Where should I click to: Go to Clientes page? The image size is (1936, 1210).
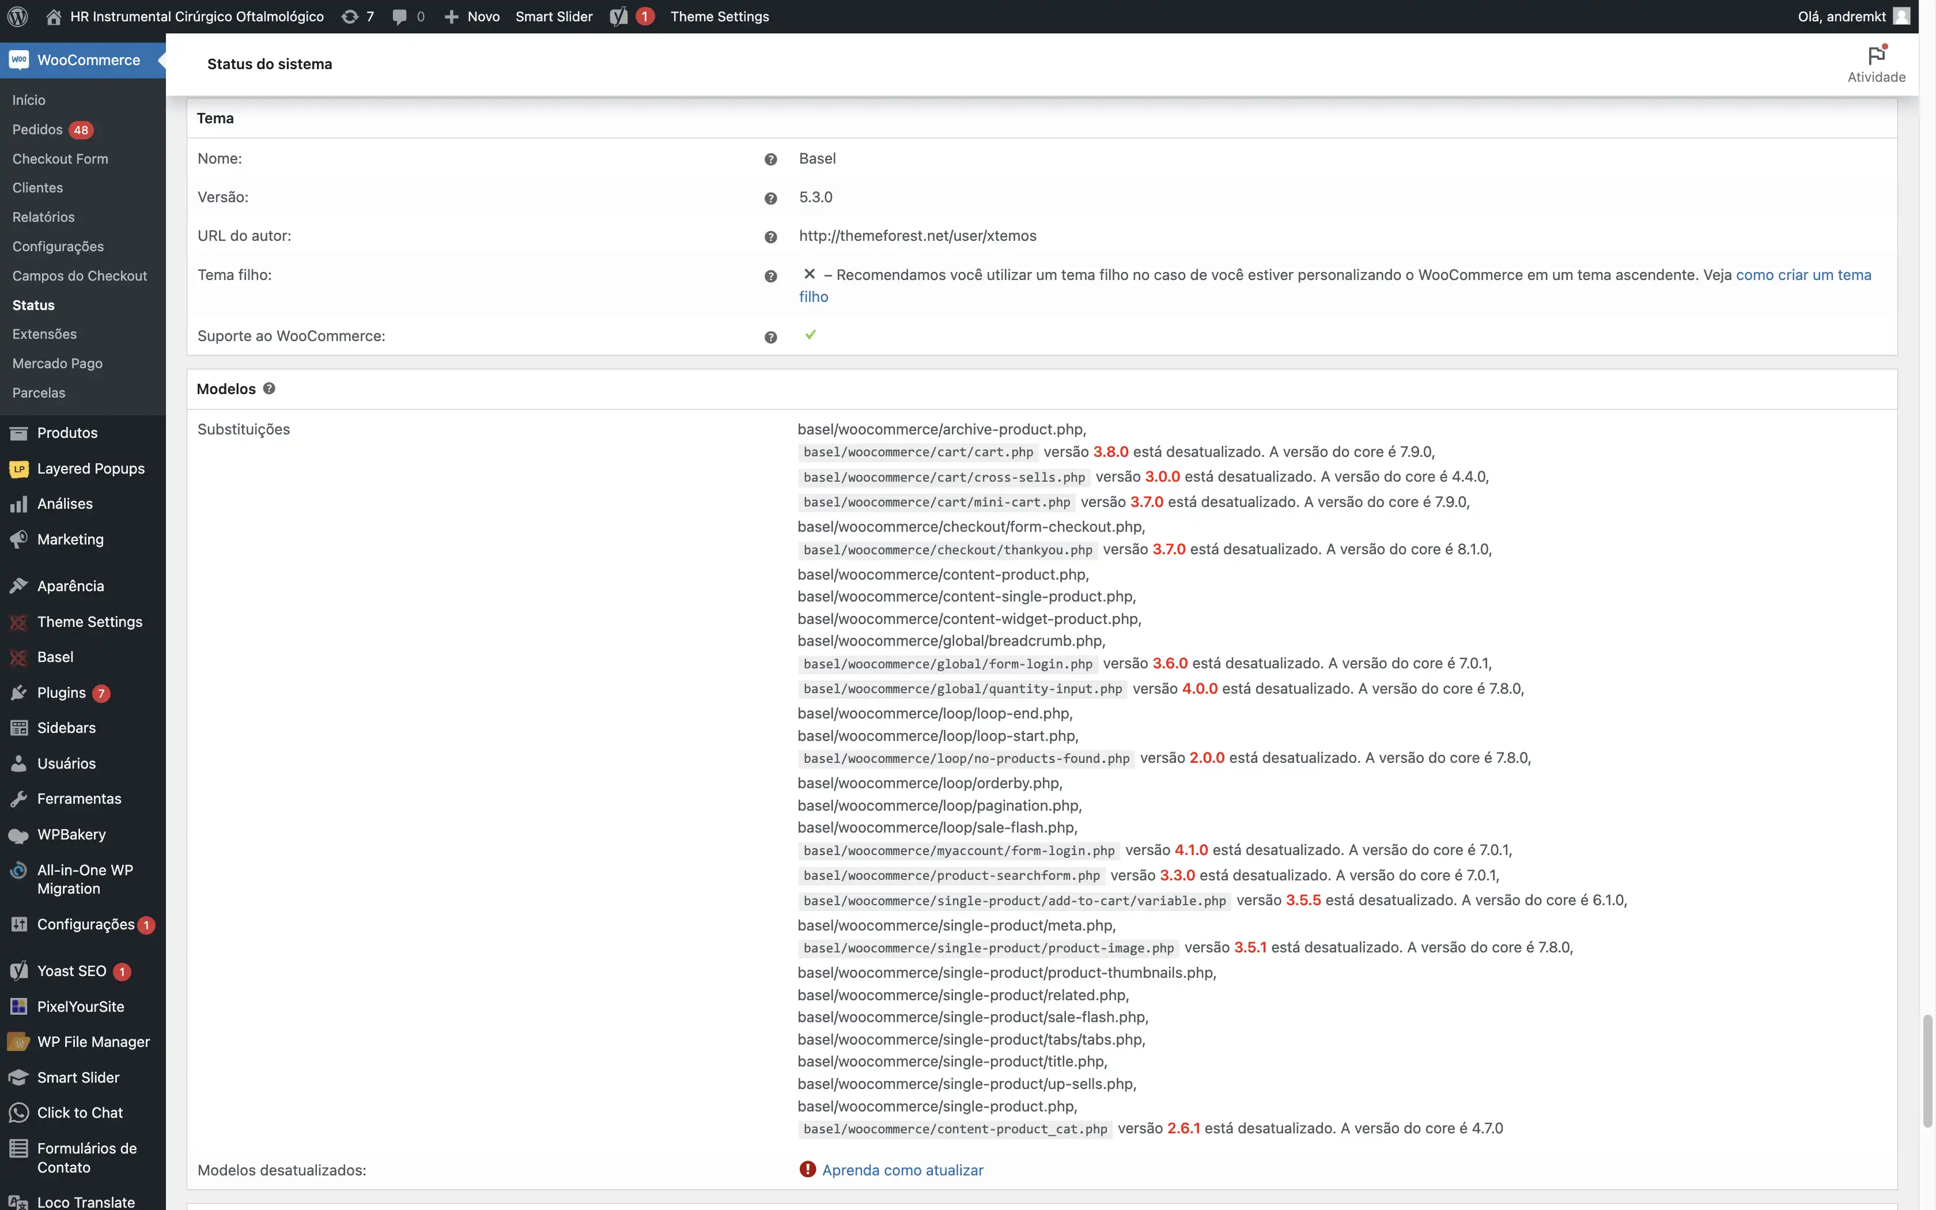pyautogui.click(x=37, y=187)
